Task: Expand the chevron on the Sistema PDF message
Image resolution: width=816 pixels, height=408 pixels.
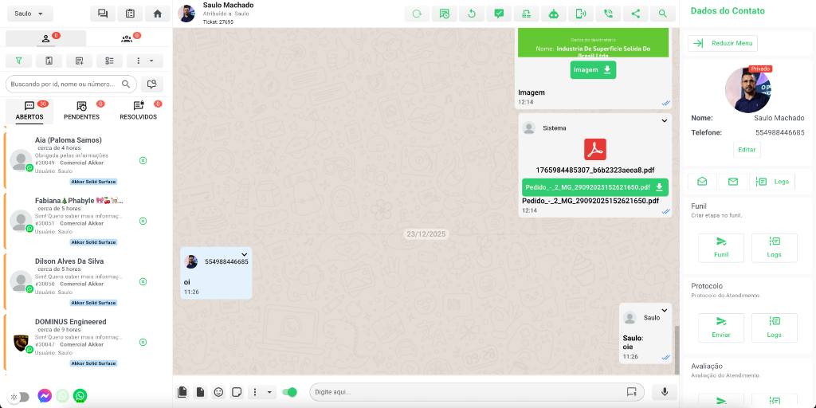Action: (664, 121)
